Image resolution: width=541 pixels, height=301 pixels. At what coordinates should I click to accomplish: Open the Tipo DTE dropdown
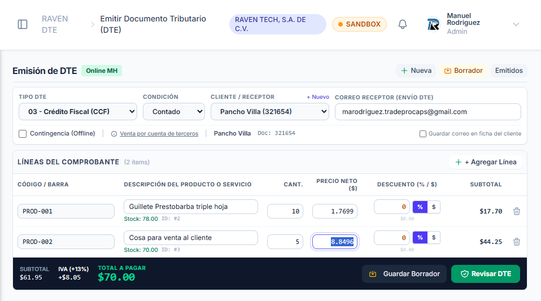pos(78,112)
